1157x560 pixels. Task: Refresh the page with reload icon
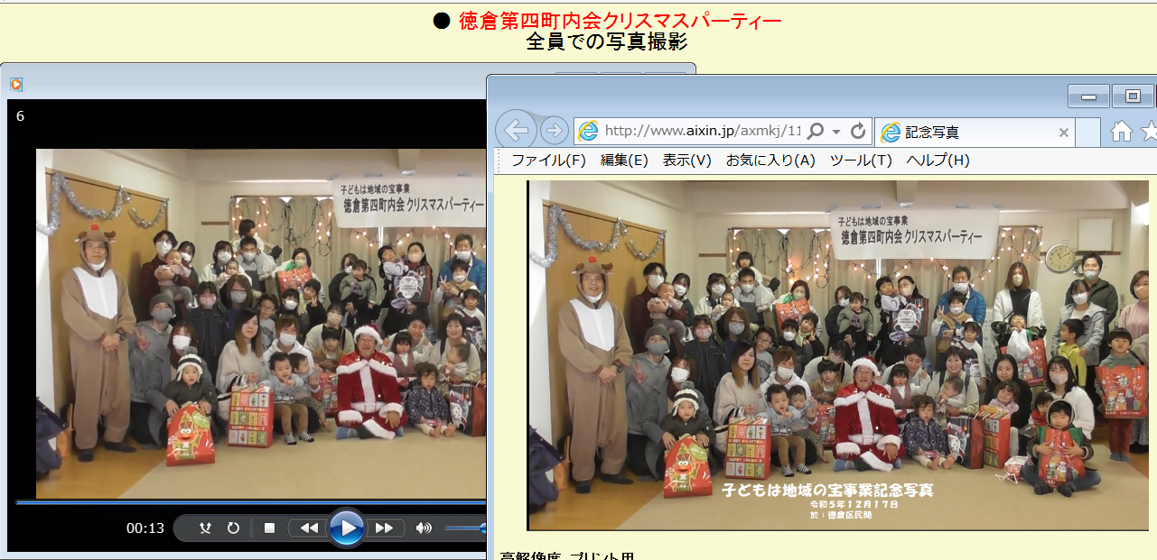858,132
